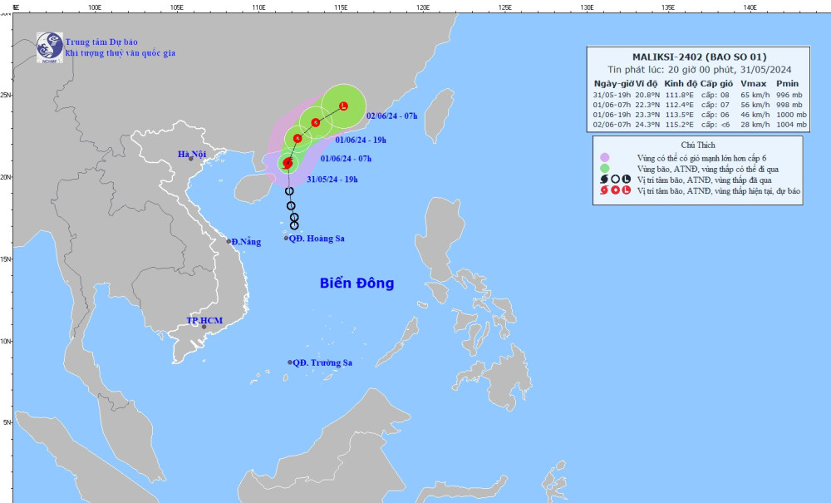The height and width of the screenshot is (503, 831).
Task: Click the northernmost black past-position circle on the track
Action: pos(289,191)
